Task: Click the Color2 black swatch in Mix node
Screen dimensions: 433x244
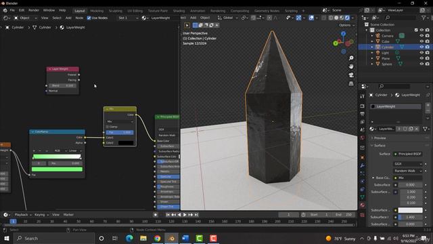Action: [x=126, y=143]
